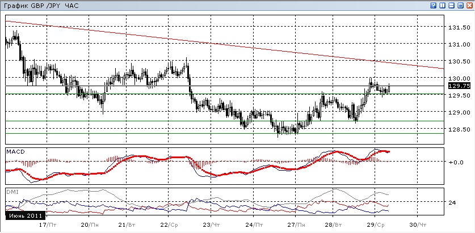Click the 30/Чт date label

click(418, 225)
